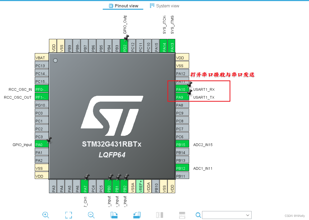This screenshot has width=309, height=220.
Task: Click the USART1_RX signal label
Action: tap(204, 89)
